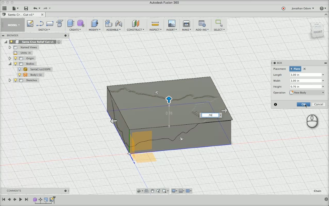Viewport: 329px width, 206px height.
Task: Activate the Pan tool at bottom center
Action: pos(152,191)
